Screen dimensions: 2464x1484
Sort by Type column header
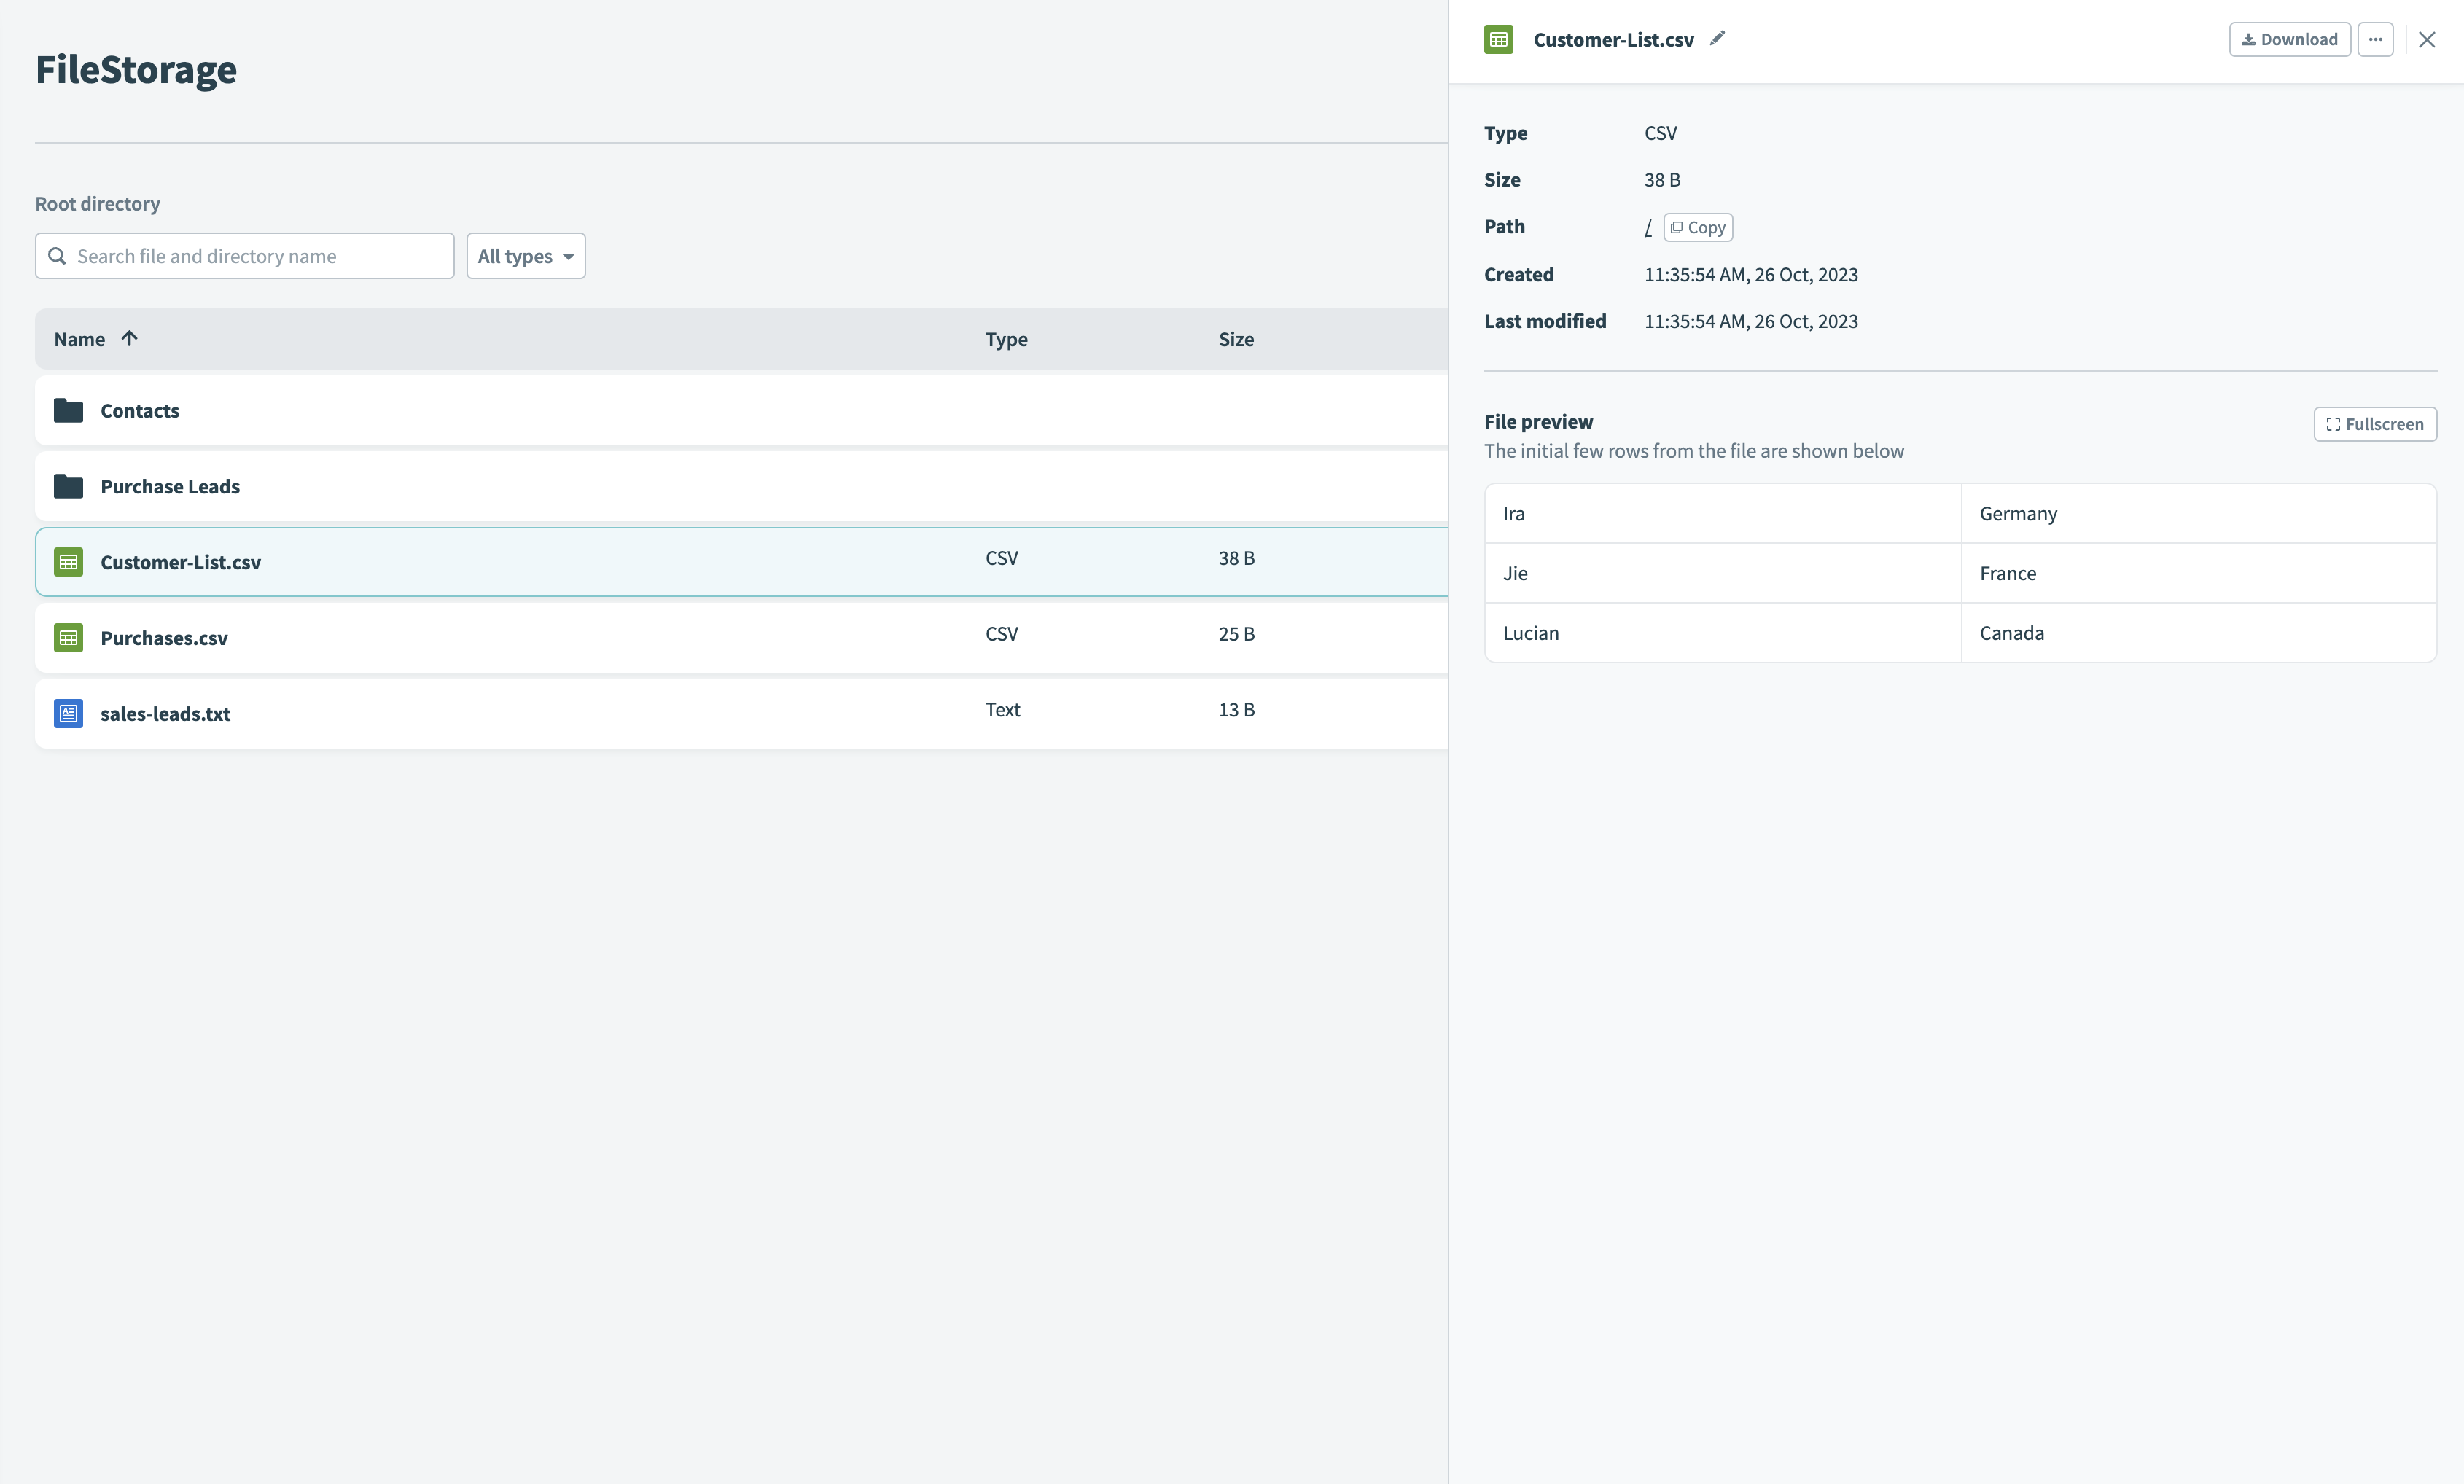click(1006, 339)
